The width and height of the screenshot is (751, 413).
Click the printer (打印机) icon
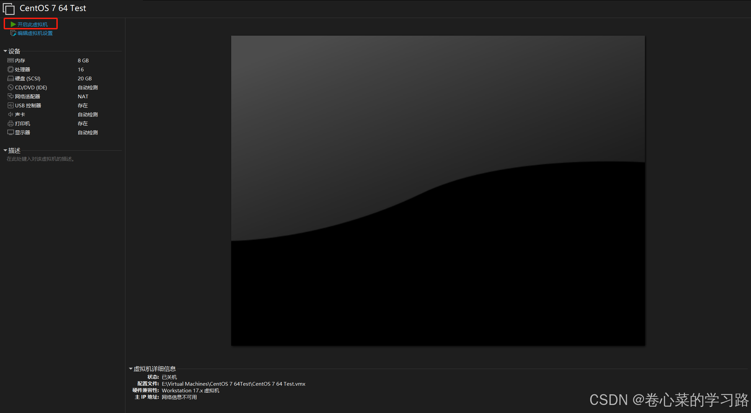(11, 123)
